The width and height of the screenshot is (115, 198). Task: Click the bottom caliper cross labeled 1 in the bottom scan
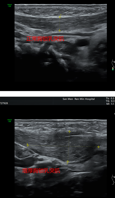[68, 162]
